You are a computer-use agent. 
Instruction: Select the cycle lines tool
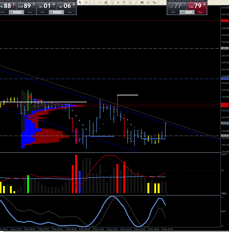tap(130, 2)
